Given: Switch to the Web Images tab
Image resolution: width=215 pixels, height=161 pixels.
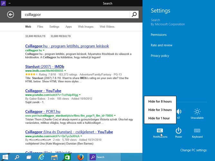Looking at the screenshot, I should pyautogui.click(x=86, y=27).
